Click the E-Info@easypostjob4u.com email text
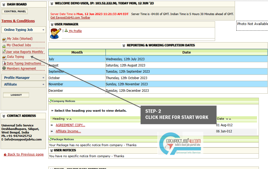The height and width of the screenshot is (169, 268). tap(21, 139)
